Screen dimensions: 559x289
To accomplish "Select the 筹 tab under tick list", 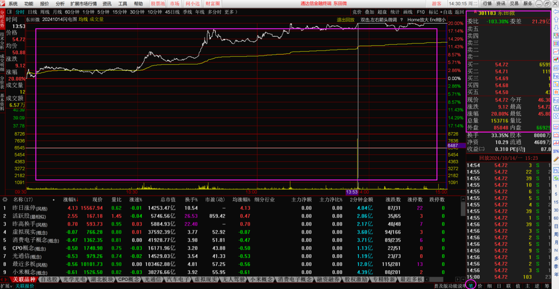I will pos(546,286).
